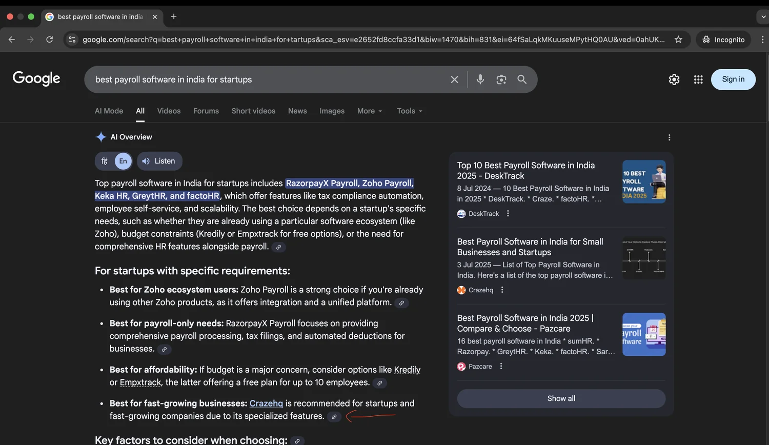Click highlighted RazorpayX Payroll, Zoho Payroll text
Viewport: 769px width, 445px height.
(x=350, y=183)
